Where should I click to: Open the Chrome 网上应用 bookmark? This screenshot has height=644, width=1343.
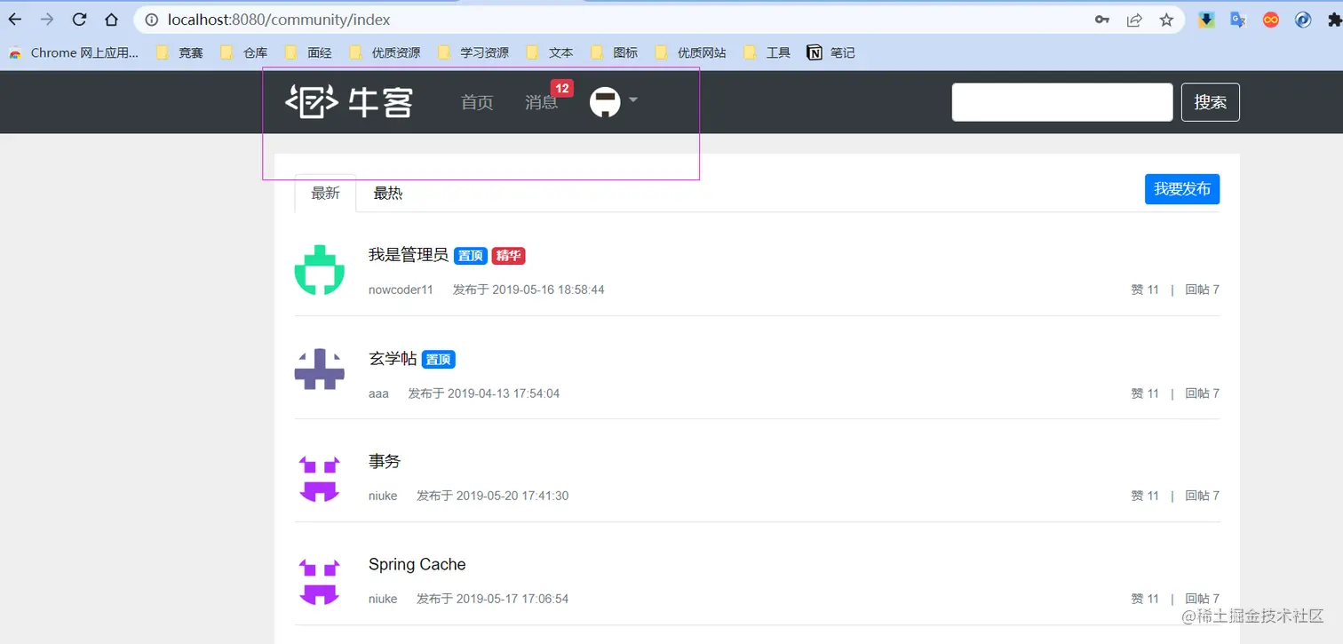[x=75, y=52]
